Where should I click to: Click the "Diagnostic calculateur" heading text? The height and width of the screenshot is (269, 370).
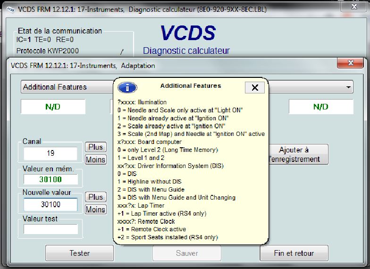tap(186, 51)
